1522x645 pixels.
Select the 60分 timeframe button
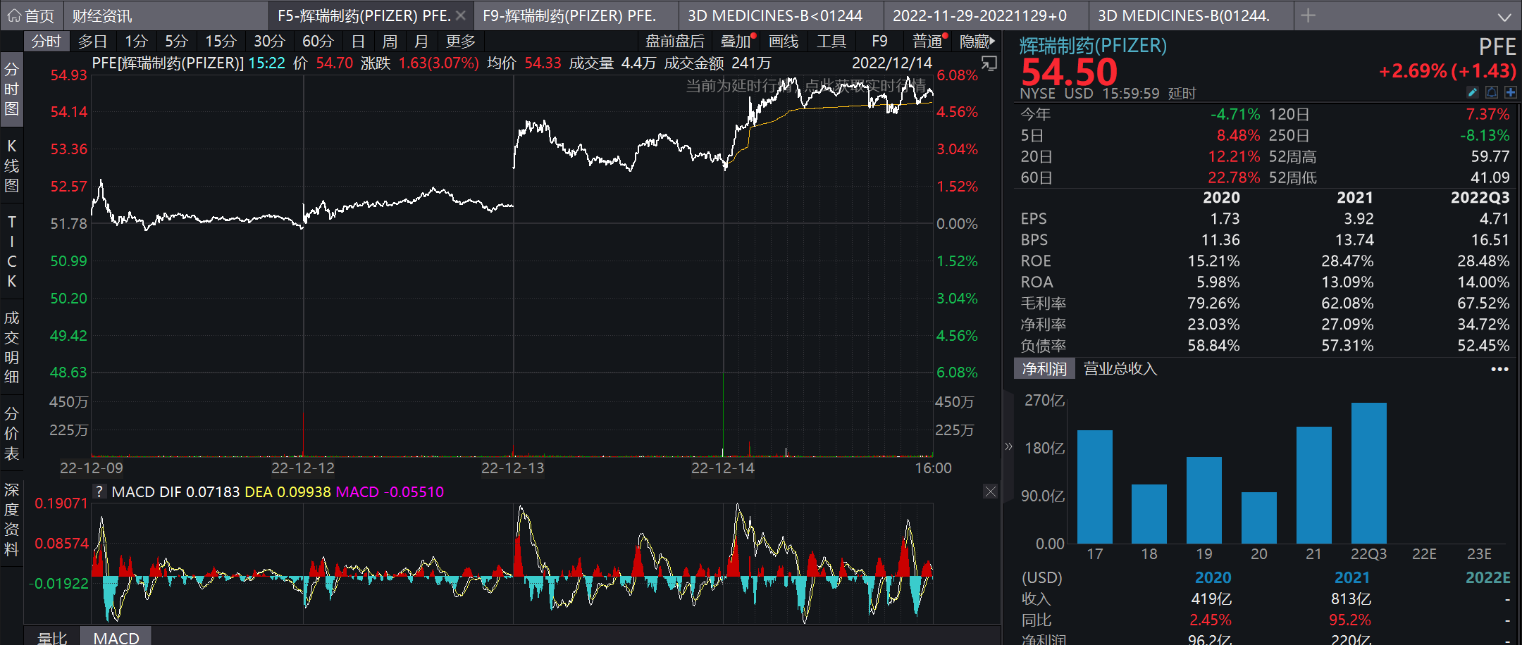[x=317, y=42]
